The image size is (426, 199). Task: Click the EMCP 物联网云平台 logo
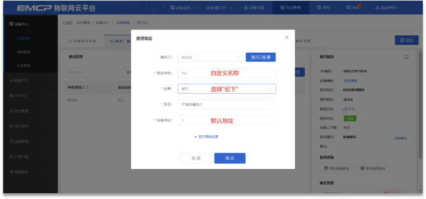click(56, 8)
